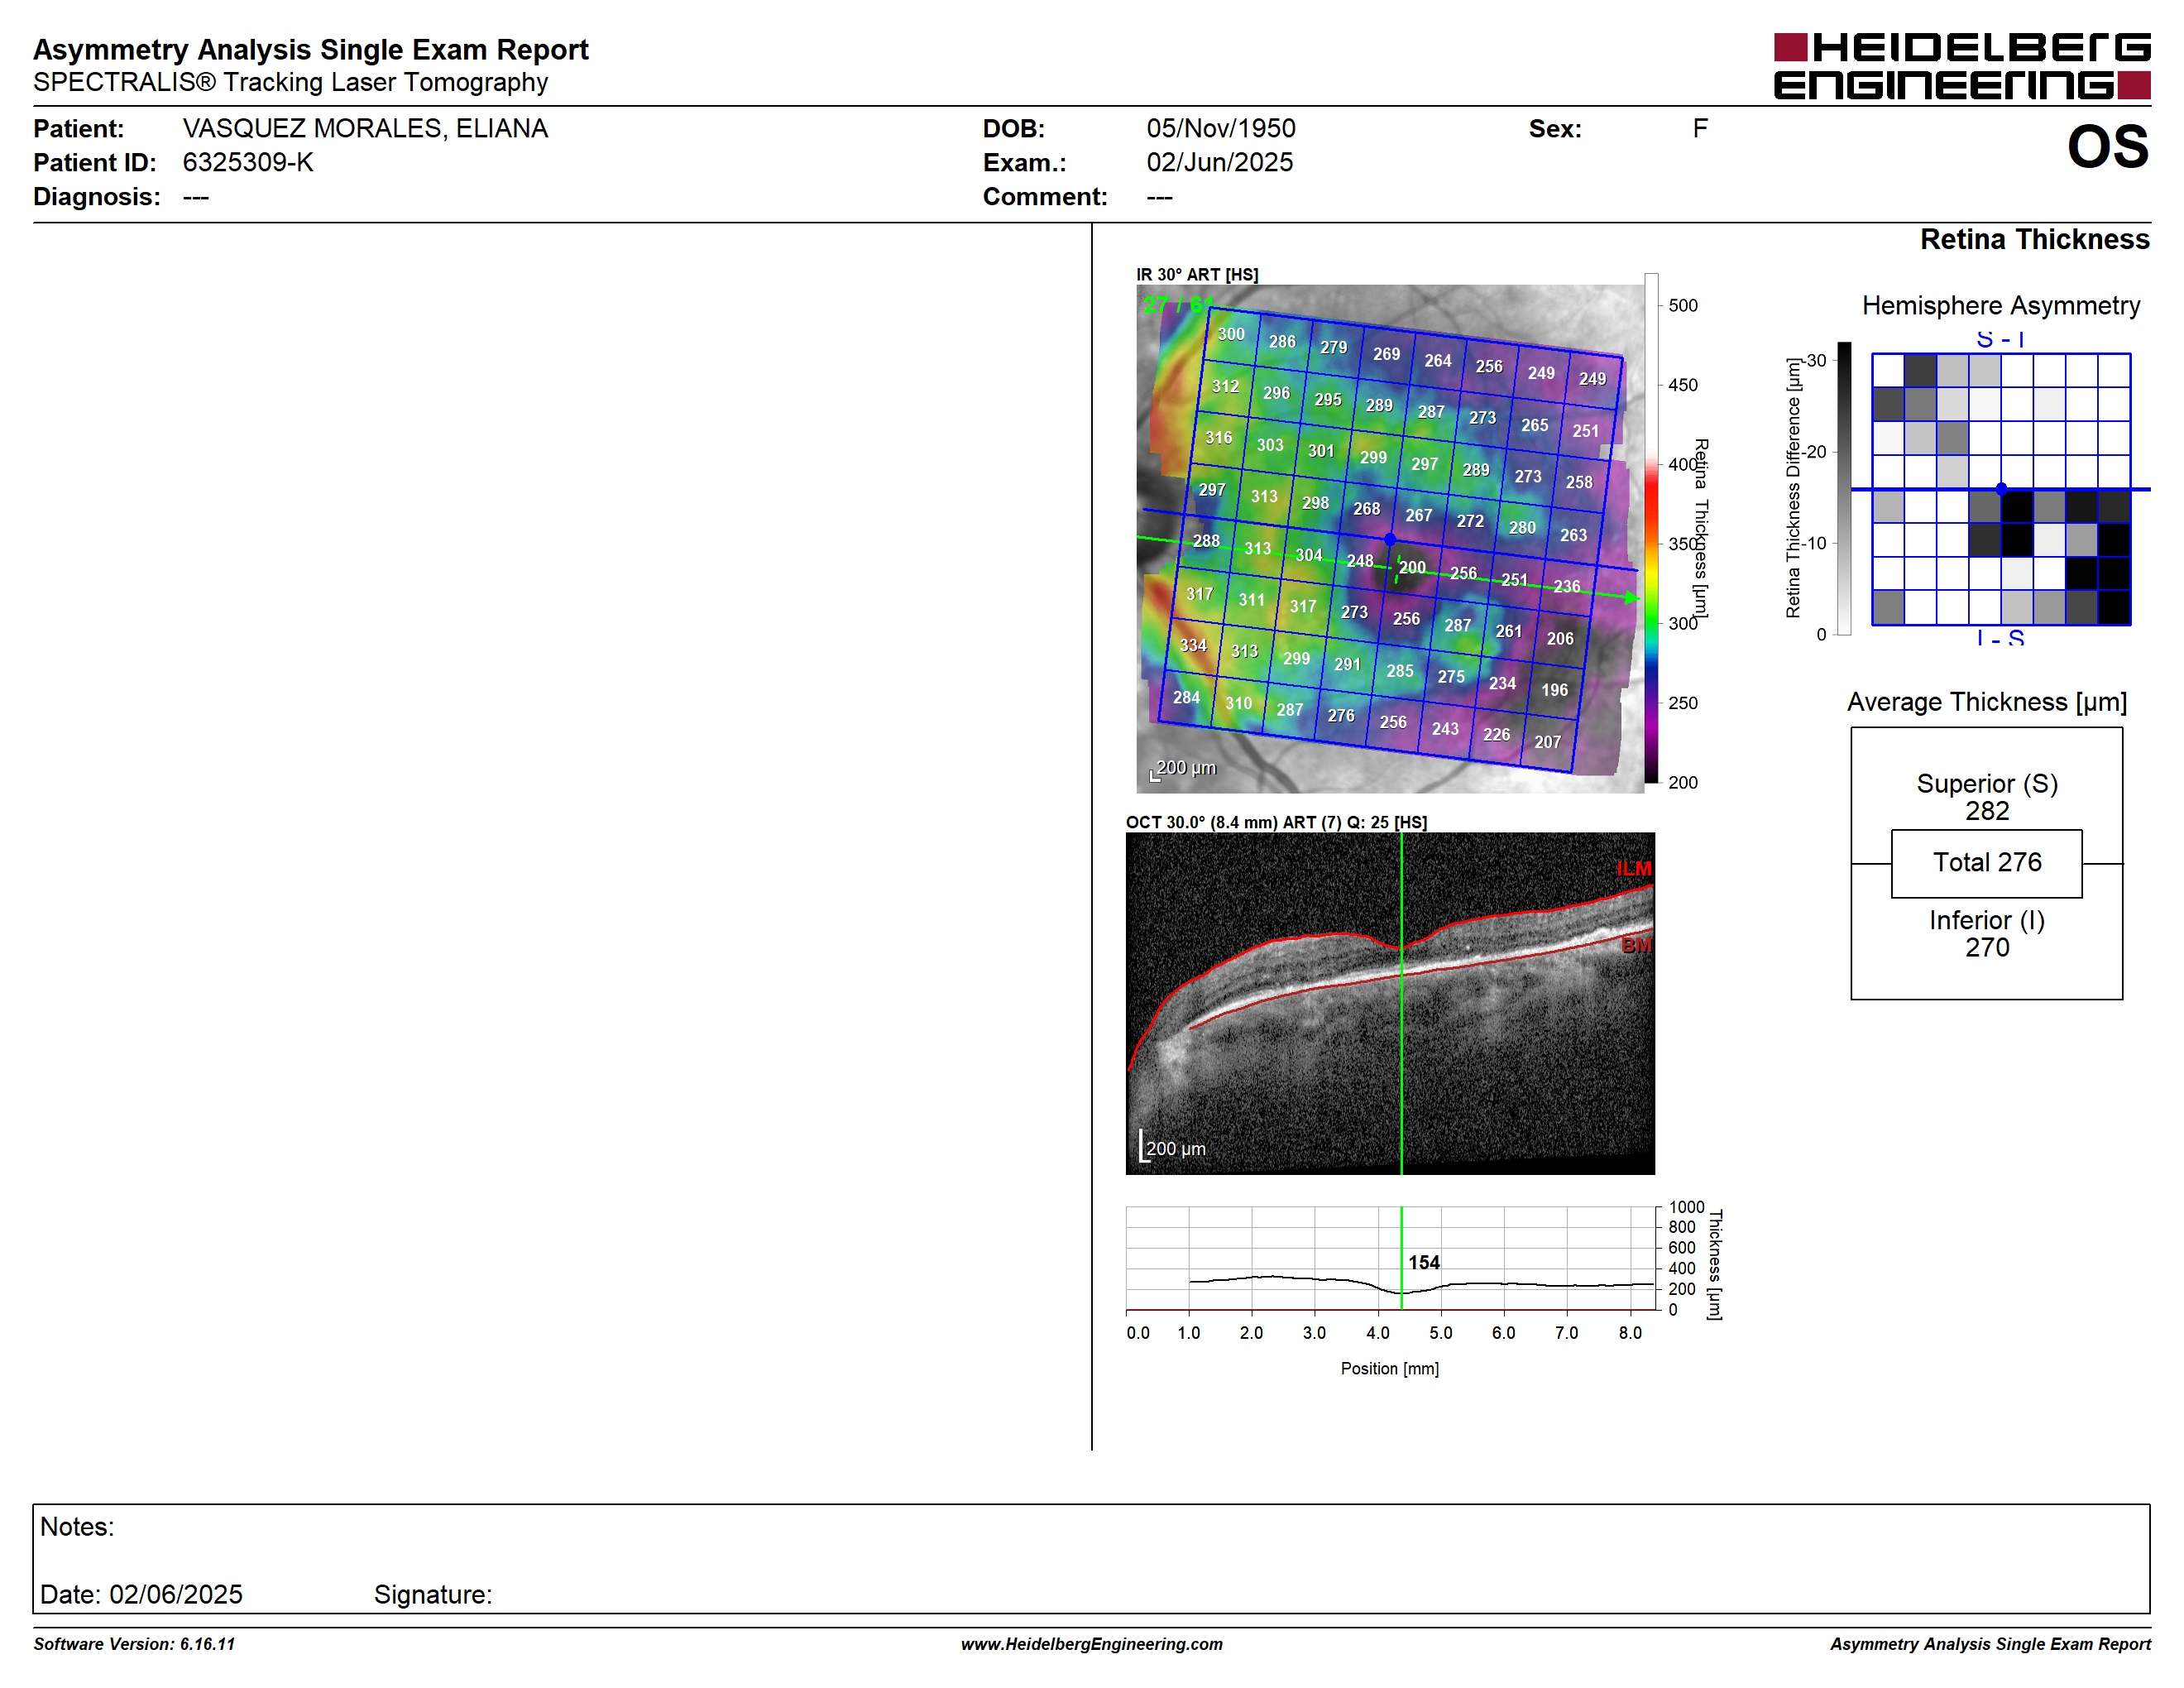The width and height of the screenshot is (2184, 1688).
Task: Click the Heidelberg Engineering logo
Action: tap(1962, 66)
